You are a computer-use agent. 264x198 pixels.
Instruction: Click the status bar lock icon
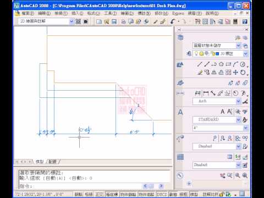pos(222,194)
